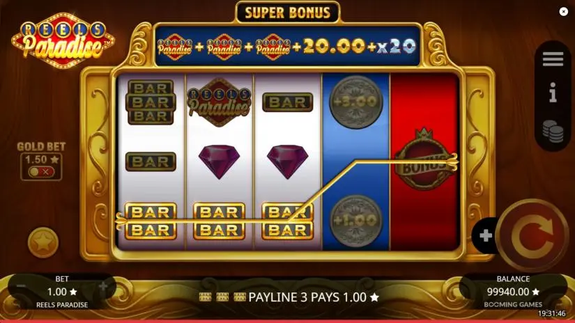
Task: Select the +3.00 coin on blue reel
Action: point(355,102)
